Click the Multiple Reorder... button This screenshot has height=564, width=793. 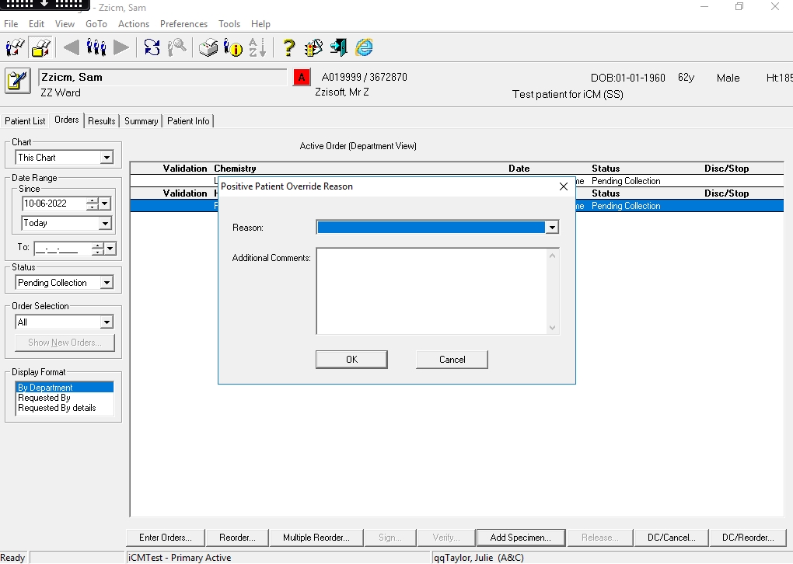316,538
